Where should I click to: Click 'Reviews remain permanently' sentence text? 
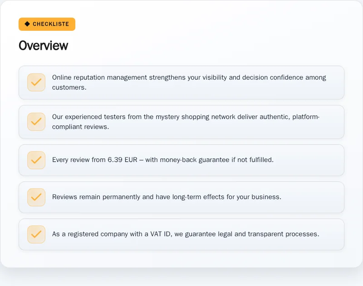[167, 197]
